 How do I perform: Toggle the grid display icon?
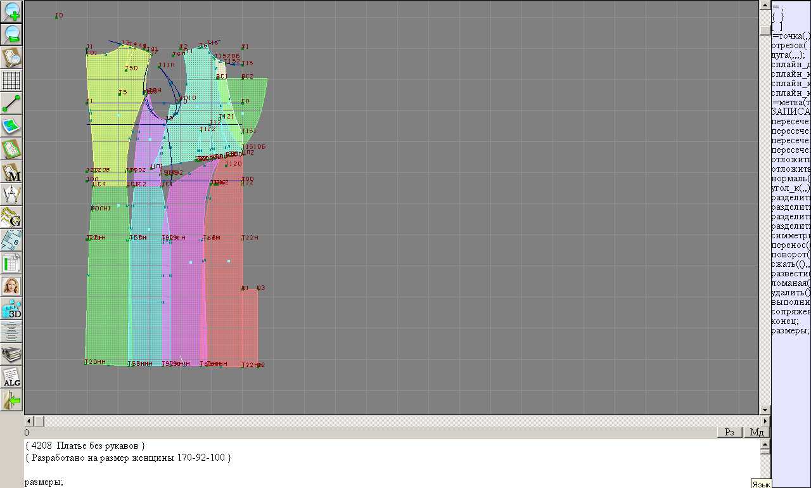[x=12, y=80]
